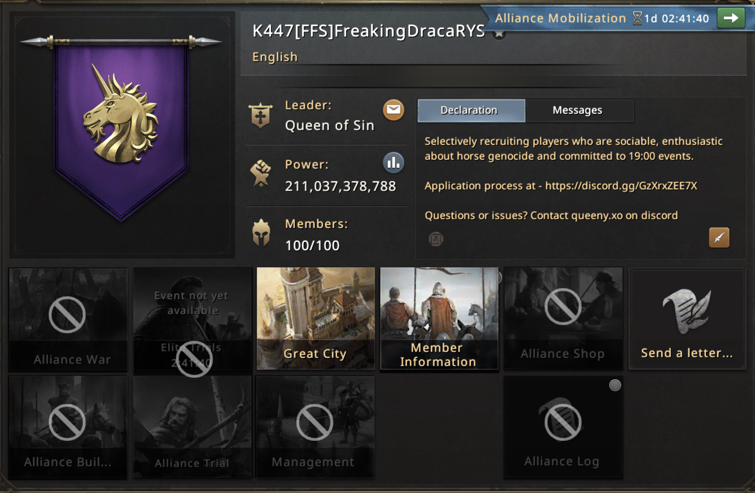The image size is (755, 493).
Task: Click the green Alliance Mobilization arrow
Action: point(731,18)
